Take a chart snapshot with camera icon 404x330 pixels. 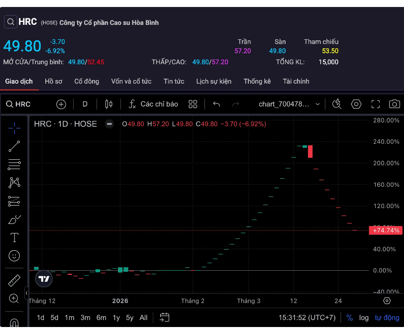(x=394, y=104)
